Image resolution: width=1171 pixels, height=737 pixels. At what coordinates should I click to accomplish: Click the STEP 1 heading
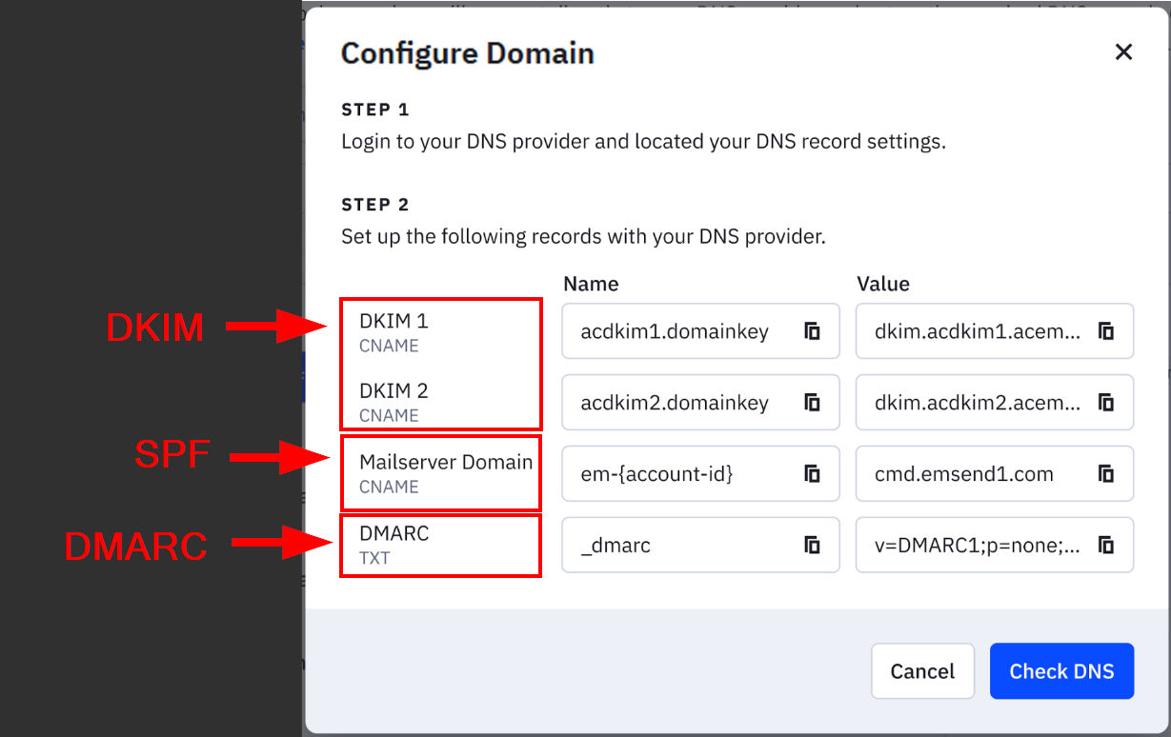[375, 110]
